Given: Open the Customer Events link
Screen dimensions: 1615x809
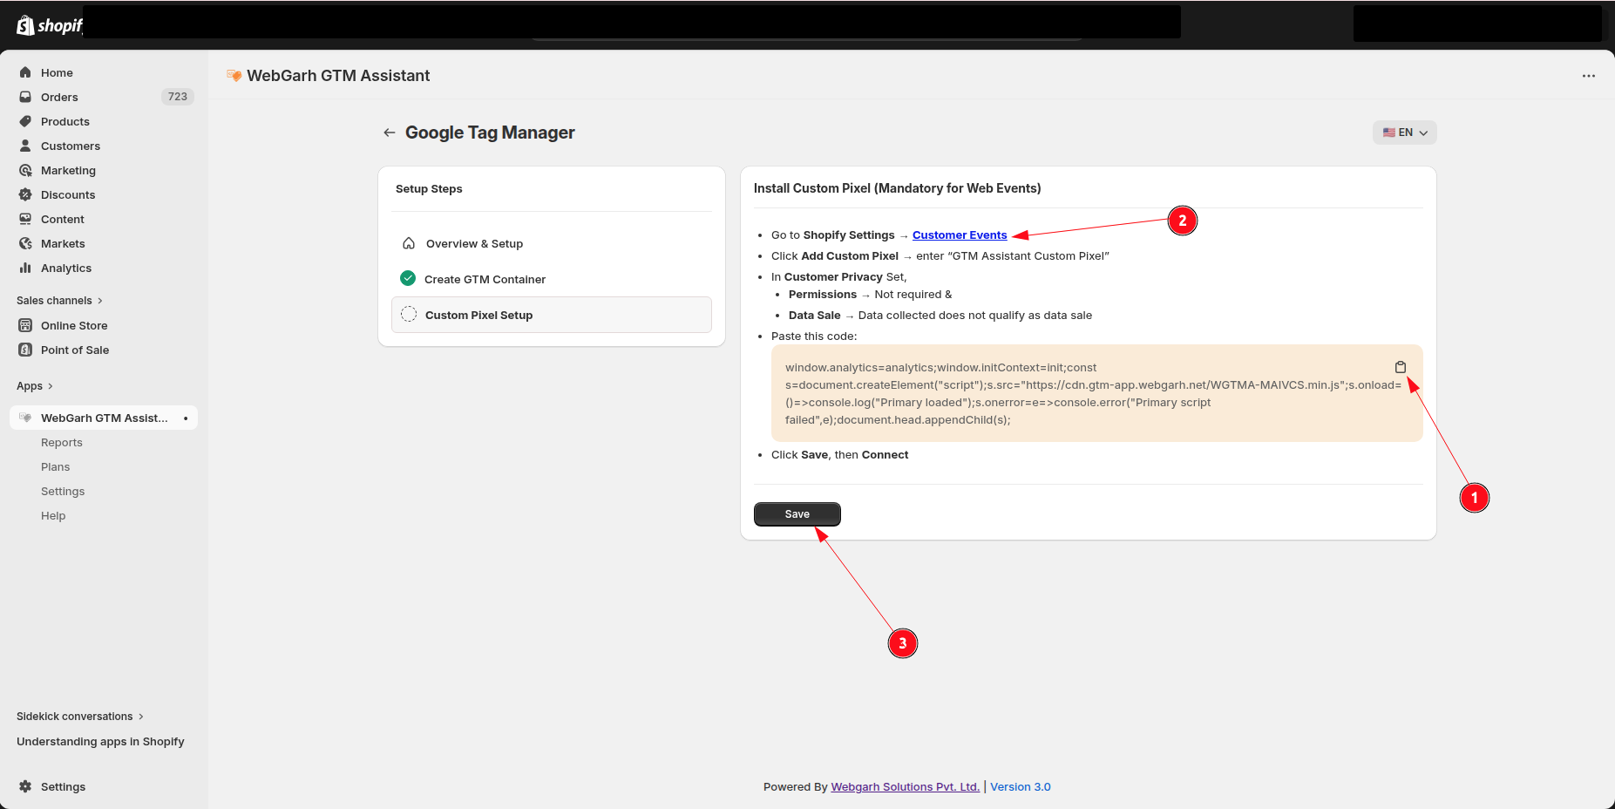Looking at the screenshot, I should point(960,235).
